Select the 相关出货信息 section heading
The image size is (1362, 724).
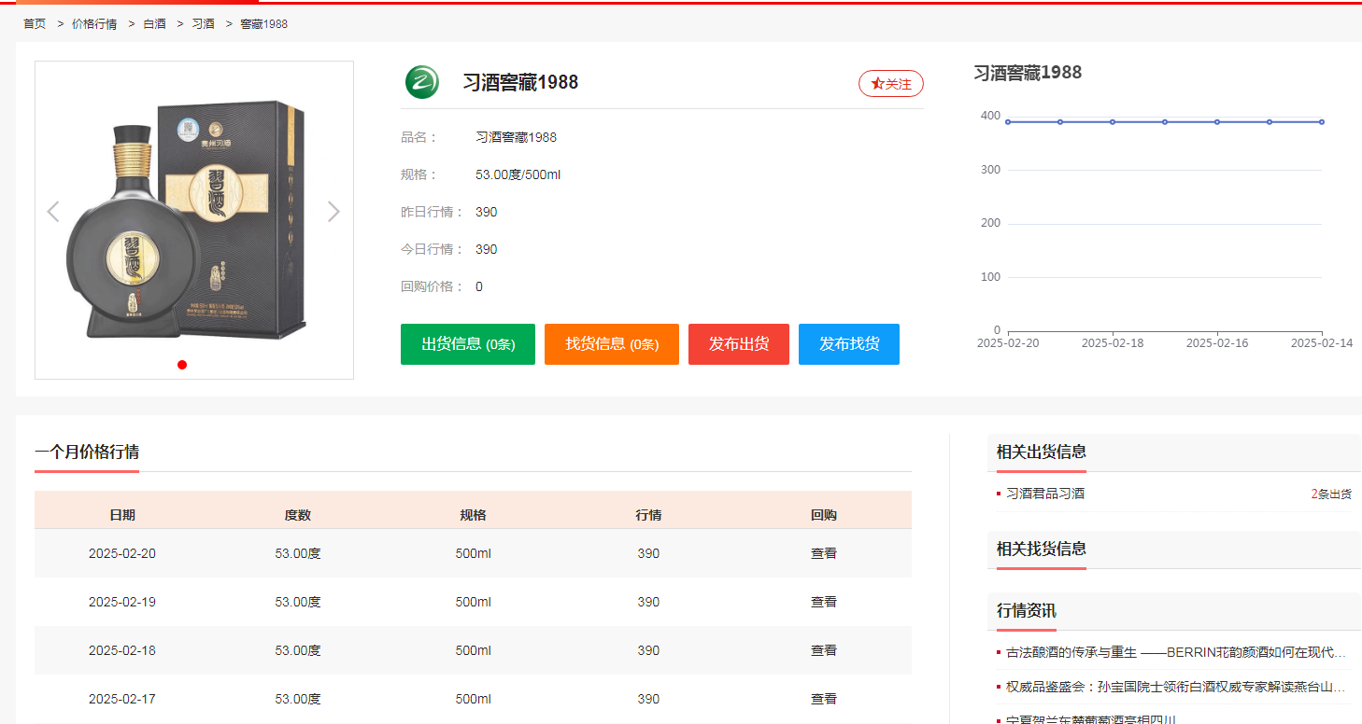pyautogui.click(x=1042, y=452)
